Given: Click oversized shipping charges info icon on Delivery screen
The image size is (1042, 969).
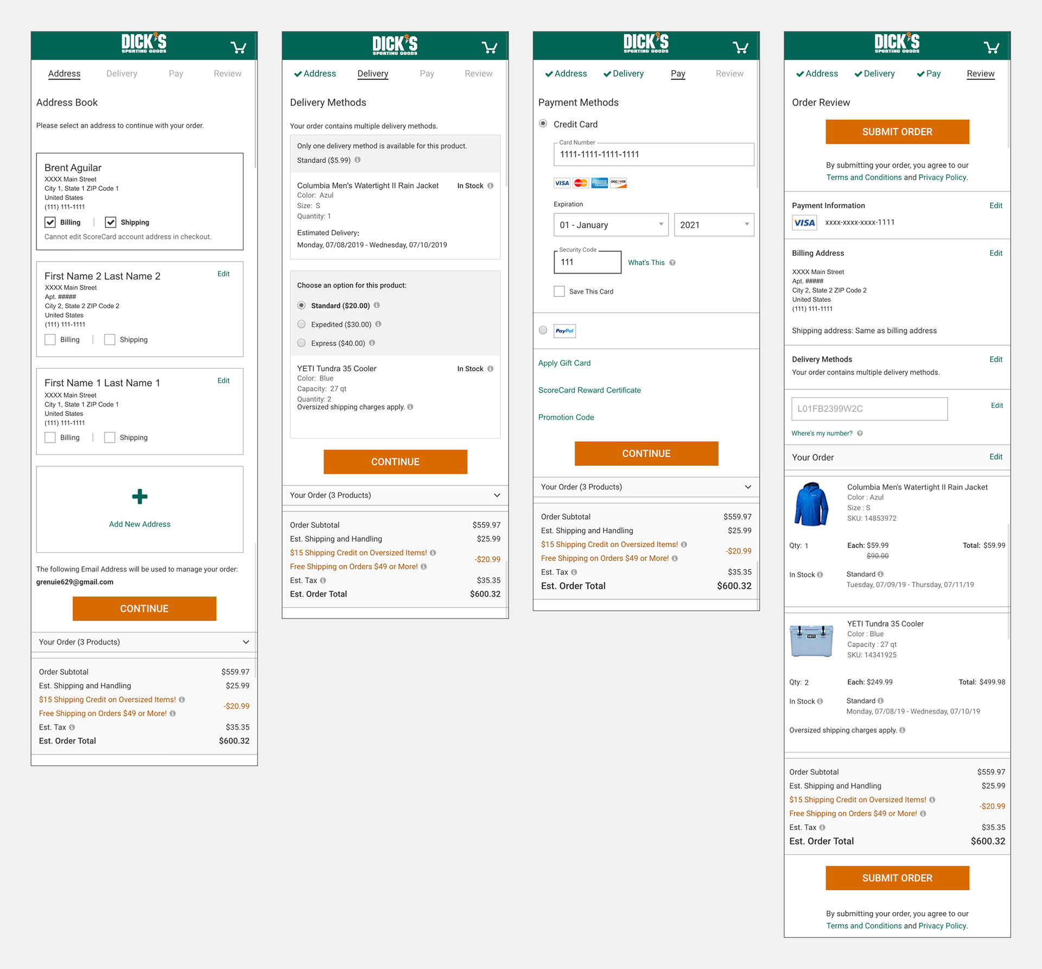Looking at the screenshot, I should coord(410,407).
